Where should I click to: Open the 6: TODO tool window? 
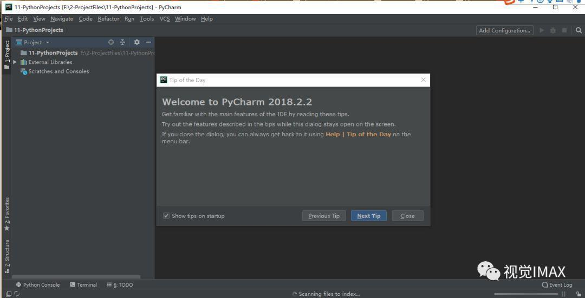pyautogui.click(x=120, y=285)
